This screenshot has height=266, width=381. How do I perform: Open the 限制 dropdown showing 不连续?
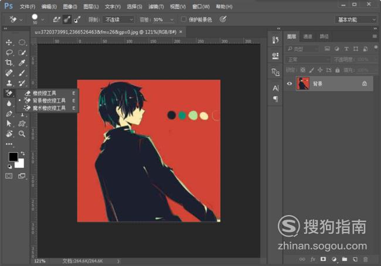coord(118,20)
